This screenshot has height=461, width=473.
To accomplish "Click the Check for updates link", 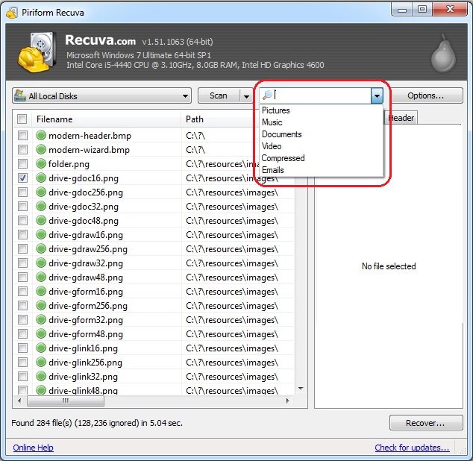I will (412, 448).
